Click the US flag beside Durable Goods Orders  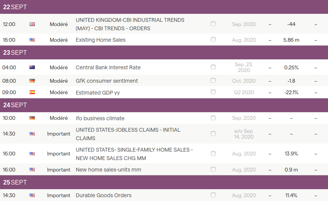coord(32,195)
